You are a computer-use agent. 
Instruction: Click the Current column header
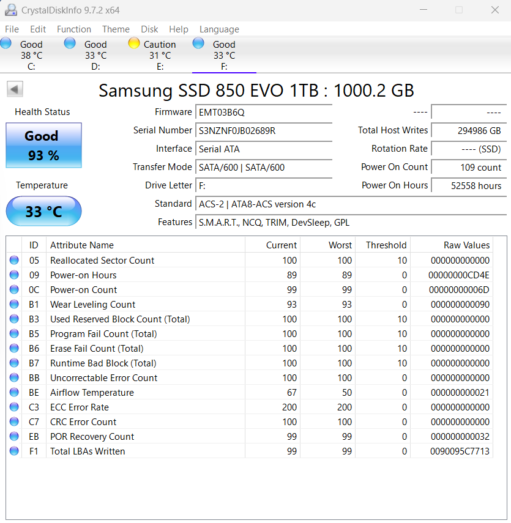(x=273, y=245)
